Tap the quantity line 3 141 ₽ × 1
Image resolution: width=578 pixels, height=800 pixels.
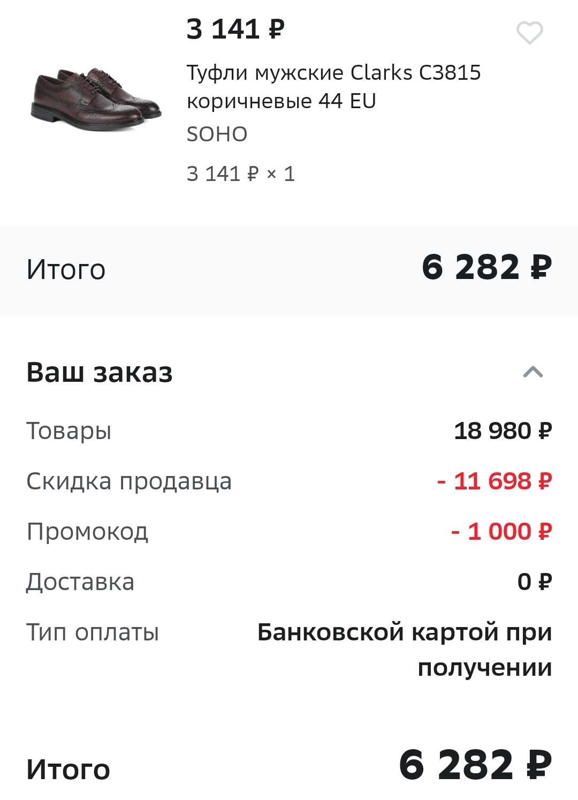tap(241, 174)
